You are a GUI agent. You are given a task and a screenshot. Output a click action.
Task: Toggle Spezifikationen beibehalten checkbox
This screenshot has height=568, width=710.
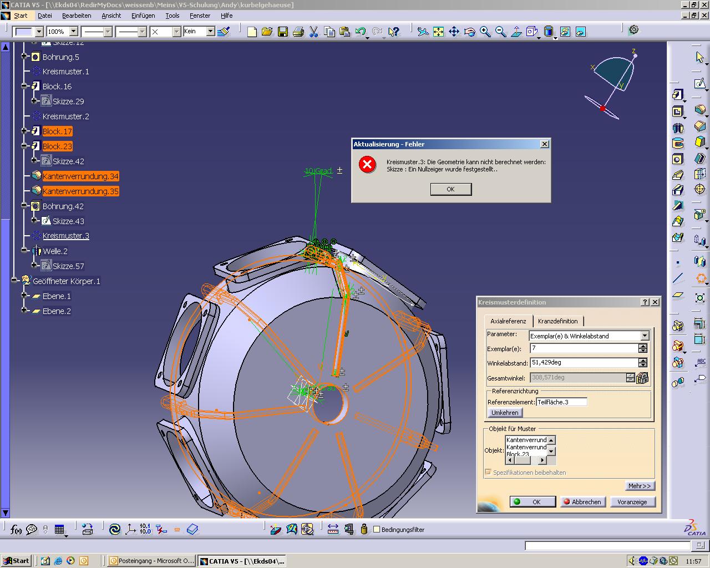pos(488,472)
